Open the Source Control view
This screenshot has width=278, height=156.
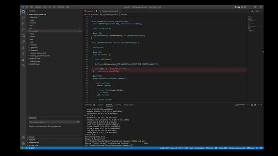tap(23, 24)
